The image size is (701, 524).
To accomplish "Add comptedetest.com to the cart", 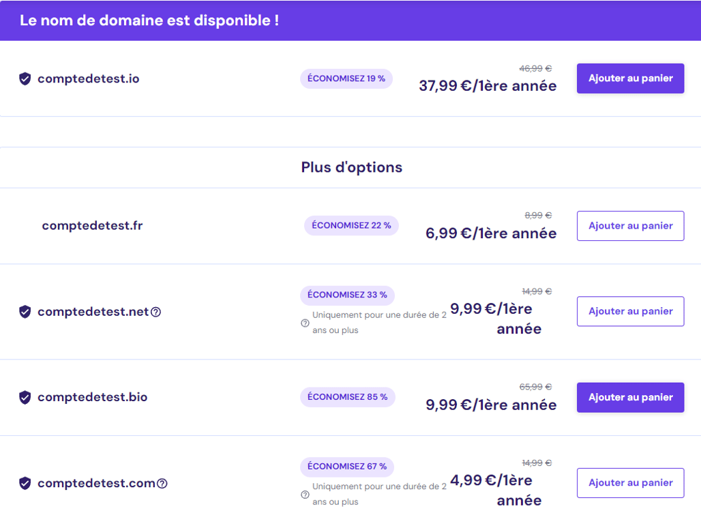I will 629,482.
